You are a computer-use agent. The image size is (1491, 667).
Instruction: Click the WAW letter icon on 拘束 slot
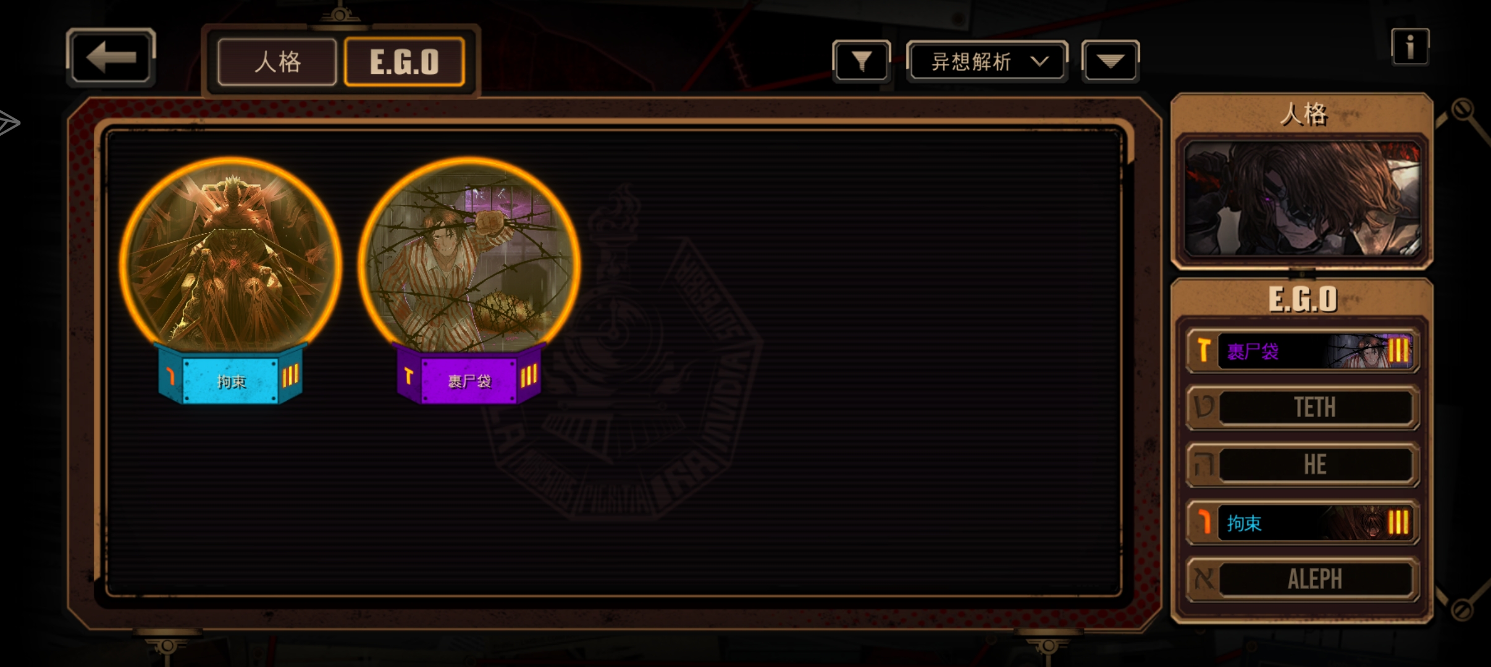1203,522
